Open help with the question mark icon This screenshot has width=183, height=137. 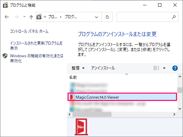coord(175,68)
